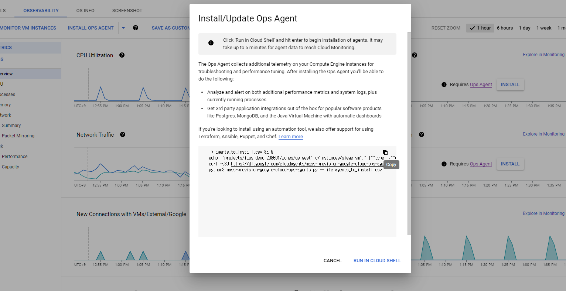The image size is (566, 291).
Task: Click MONITOR VM INSTANCES
Action: coord(28,28)
